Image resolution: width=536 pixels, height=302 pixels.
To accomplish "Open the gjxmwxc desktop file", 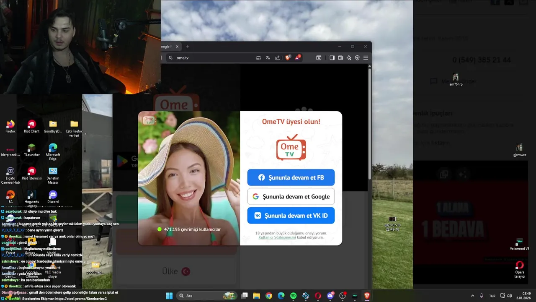I will (x=519, y=151).
